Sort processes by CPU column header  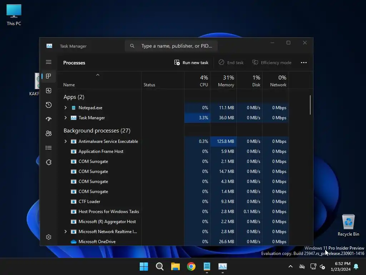click(197, 81)
